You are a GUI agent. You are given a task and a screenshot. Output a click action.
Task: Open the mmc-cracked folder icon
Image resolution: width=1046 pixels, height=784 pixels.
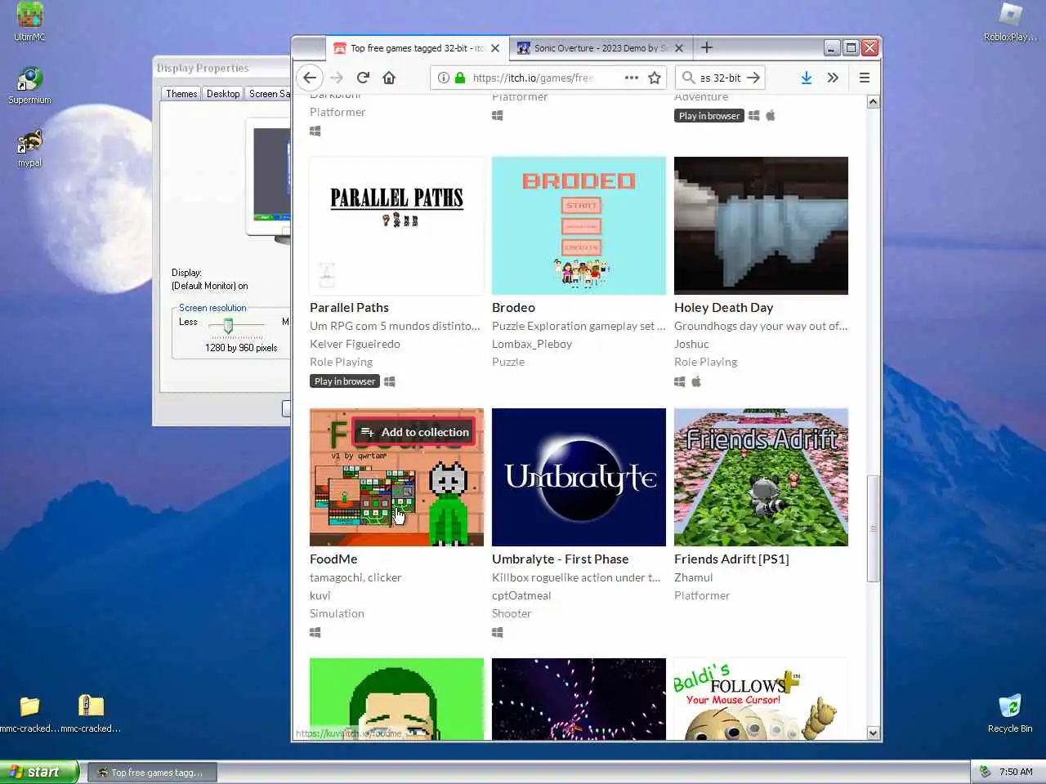pyautogui.click(x=29, y=713)
